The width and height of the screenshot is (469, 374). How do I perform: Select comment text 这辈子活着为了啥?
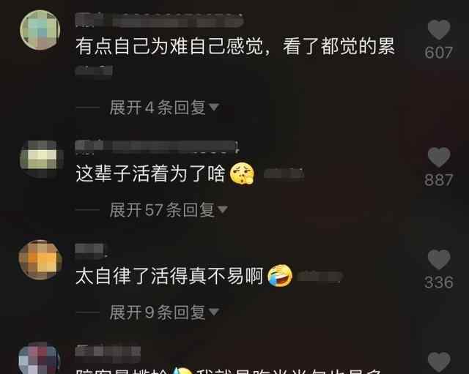tap(150, 173)
